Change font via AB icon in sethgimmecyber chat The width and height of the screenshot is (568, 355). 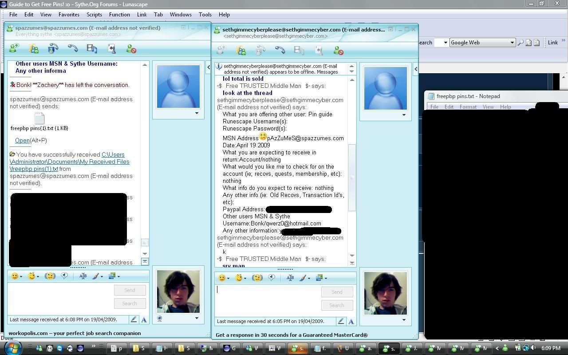(290, 278)
